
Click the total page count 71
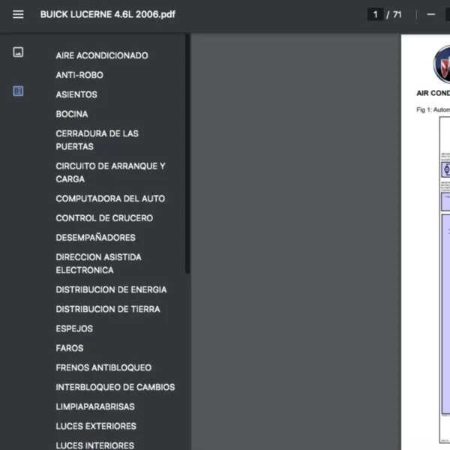click(397, 14)
